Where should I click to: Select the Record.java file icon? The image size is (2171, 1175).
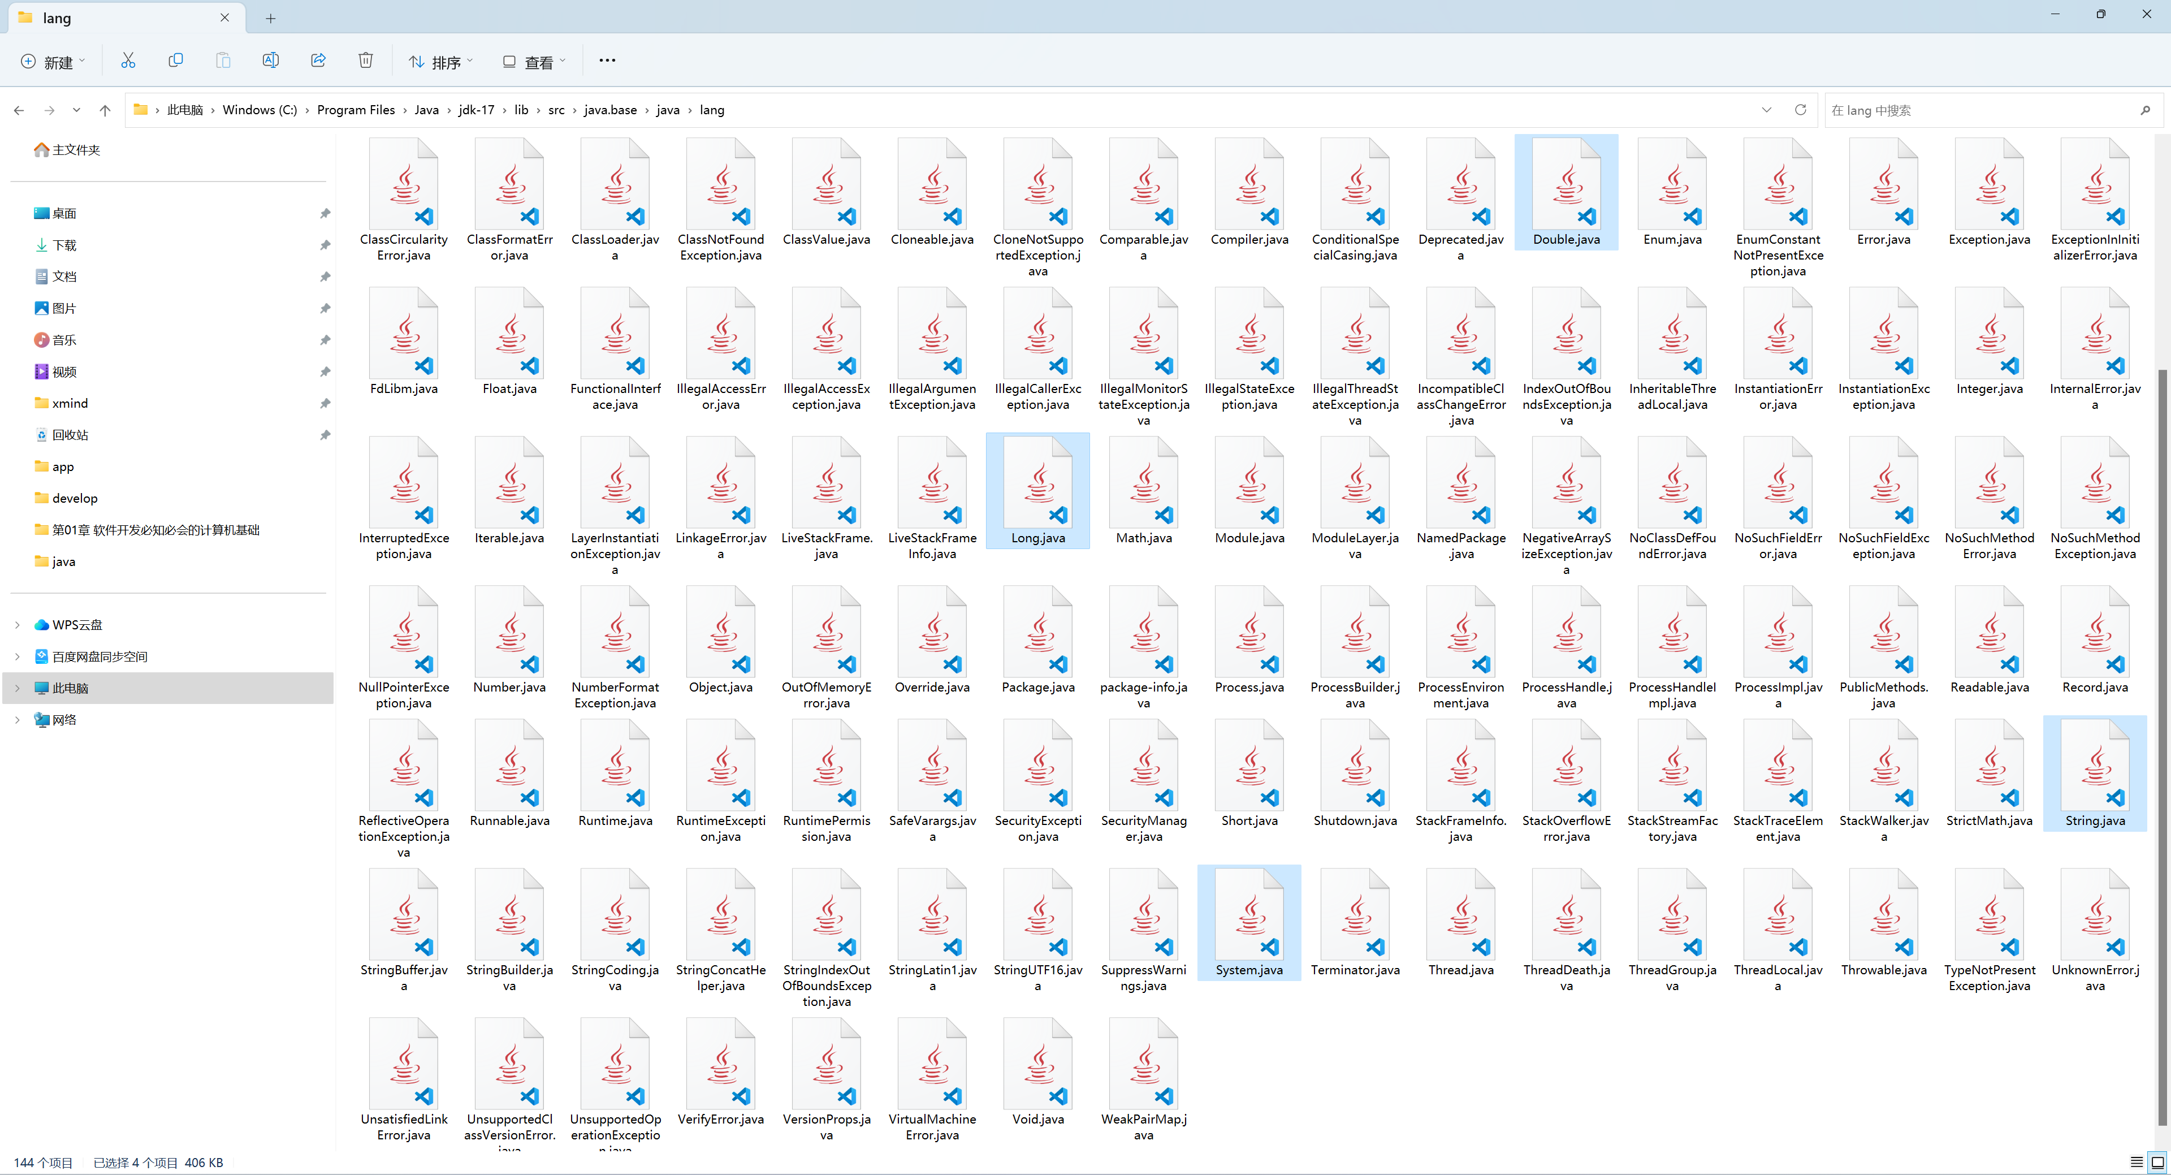2095,633
